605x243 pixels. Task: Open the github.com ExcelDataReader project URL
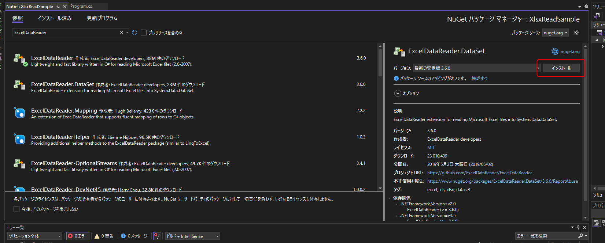tap(479, 173)
